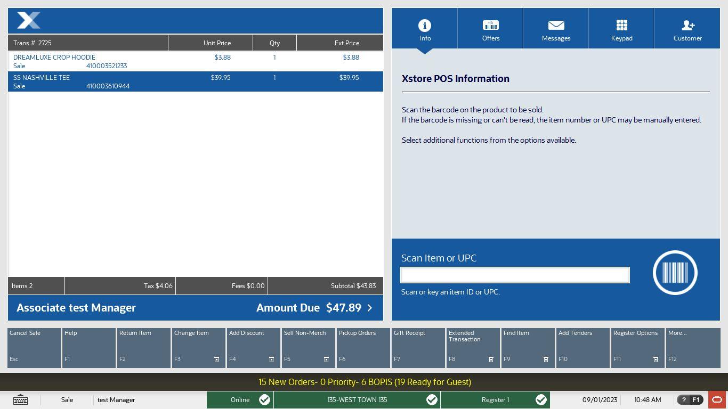Select the DREAMLUXE CROP HOODIE line item
Image resolution: width=728 pixels, height=409 pixels.
click(x=196, y=61)
